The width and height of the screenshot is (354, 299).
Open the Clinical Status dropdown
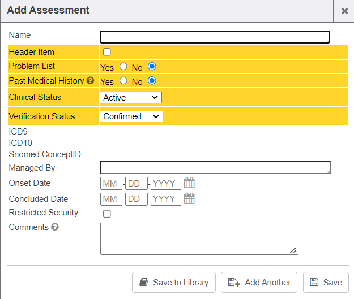pos(131,98)
